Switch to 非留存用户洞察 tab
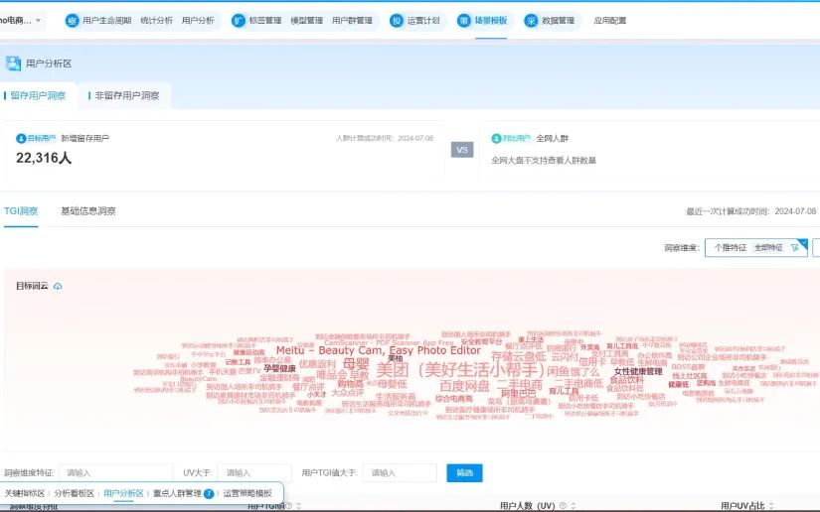 pos(126,95)
